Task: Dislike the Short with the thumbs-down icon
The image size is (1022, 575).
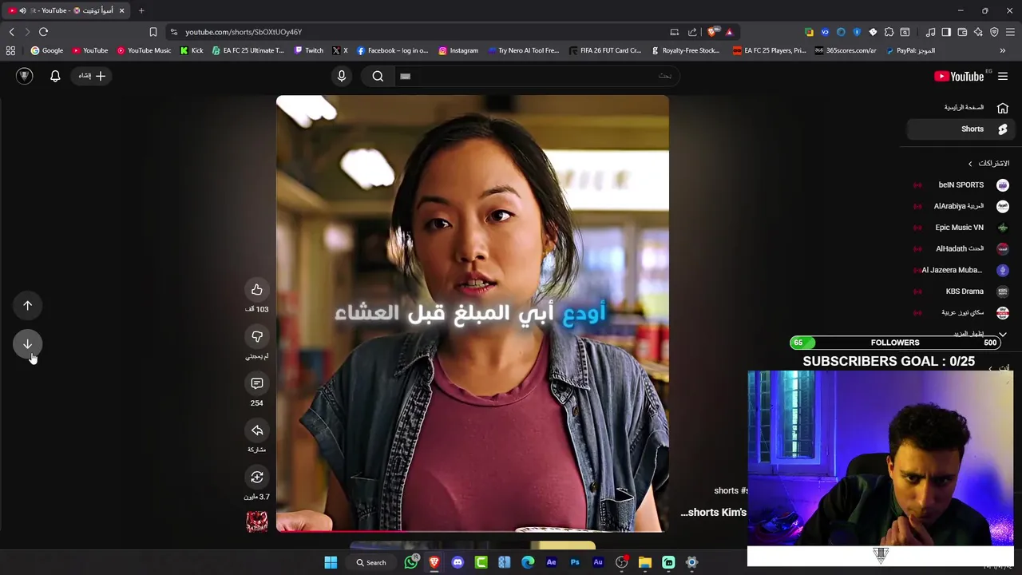Action: pyautogui.click(x=256, y=337)
